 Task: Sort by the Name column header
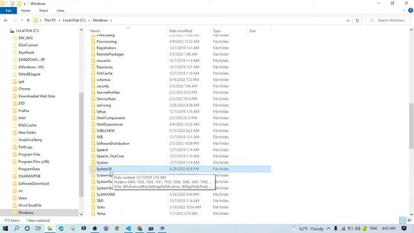coord(95,31)
